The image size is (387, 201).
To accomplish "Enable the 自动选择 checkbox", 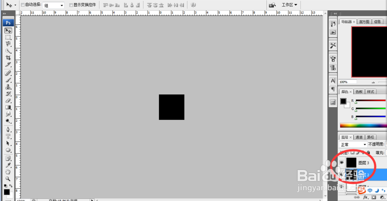I will pos(23,5).
